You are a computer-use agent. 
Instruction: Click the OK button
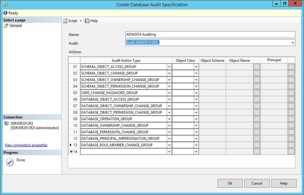[x=230, y=183]
